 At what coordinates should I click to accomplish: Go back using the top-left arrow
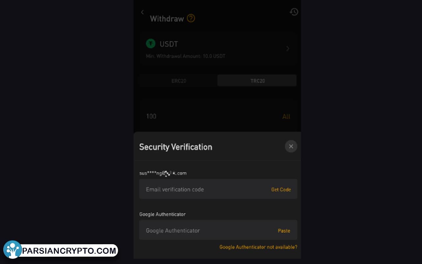pos(142,12)
